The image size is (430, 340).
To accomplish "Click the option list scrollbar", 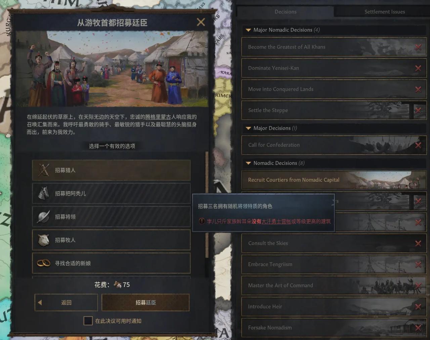I will (207, 205).
